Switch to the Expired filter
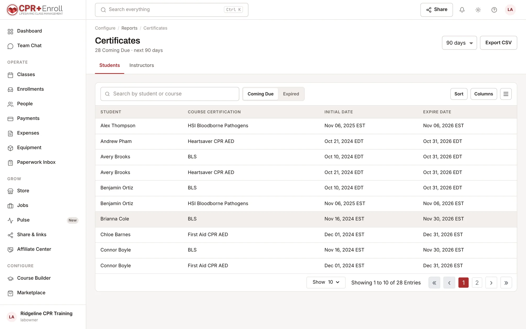 click(x=291, y=94)
